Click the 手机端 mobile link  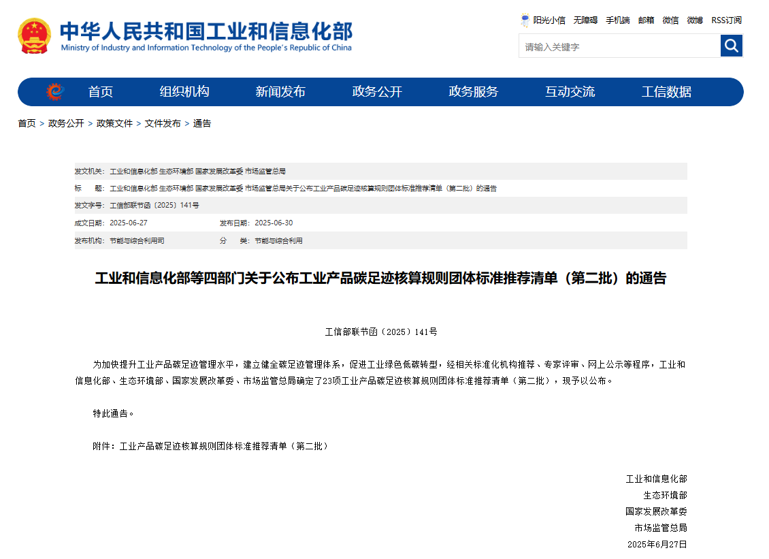click(x=618, y=20)
